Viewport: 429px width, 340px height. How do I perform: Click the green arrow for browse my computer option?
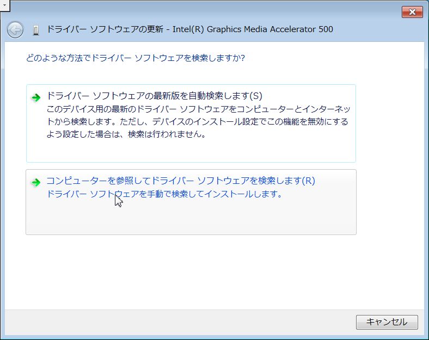click(x=36, y=182)
